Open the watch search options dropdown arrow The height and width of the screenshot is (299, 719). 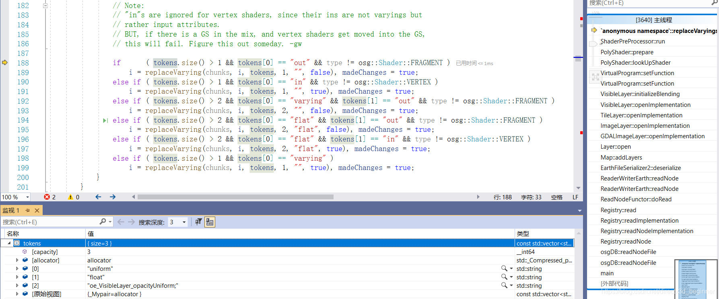(x=110, y=222)
